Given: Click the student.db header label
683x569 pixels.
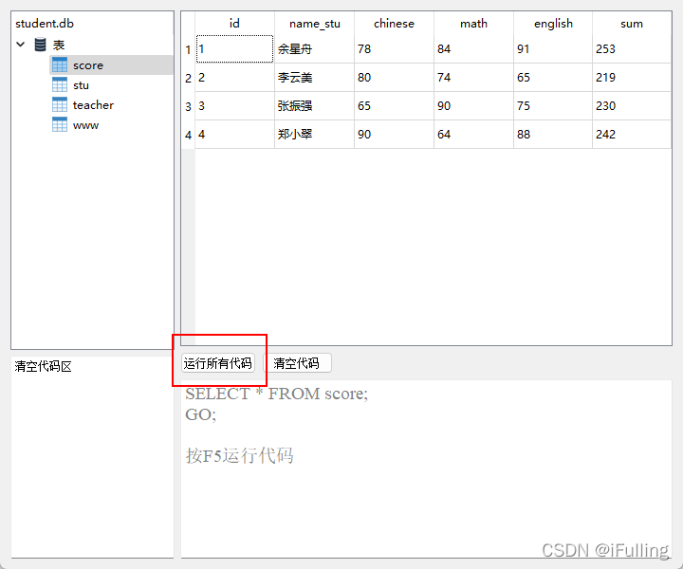Looking at the screenshot, I should click(45, 24).
